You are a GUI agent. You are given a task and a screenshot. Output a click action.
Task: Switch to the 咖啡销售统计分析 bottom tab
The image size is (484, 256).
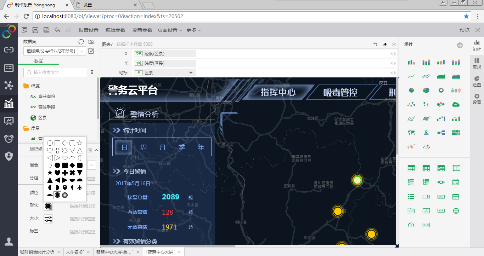37,252
